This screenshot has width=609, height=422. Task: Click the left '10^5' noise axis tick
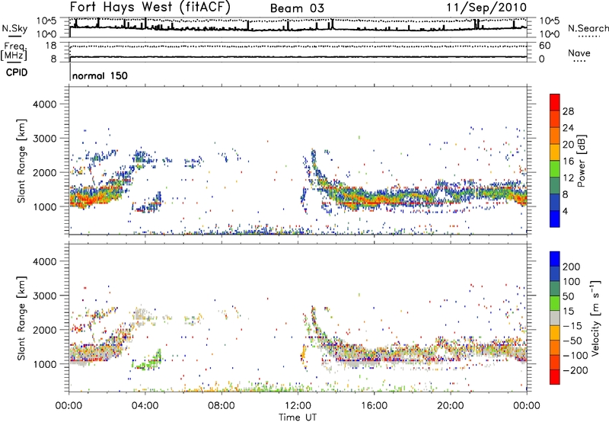point(46,21)
